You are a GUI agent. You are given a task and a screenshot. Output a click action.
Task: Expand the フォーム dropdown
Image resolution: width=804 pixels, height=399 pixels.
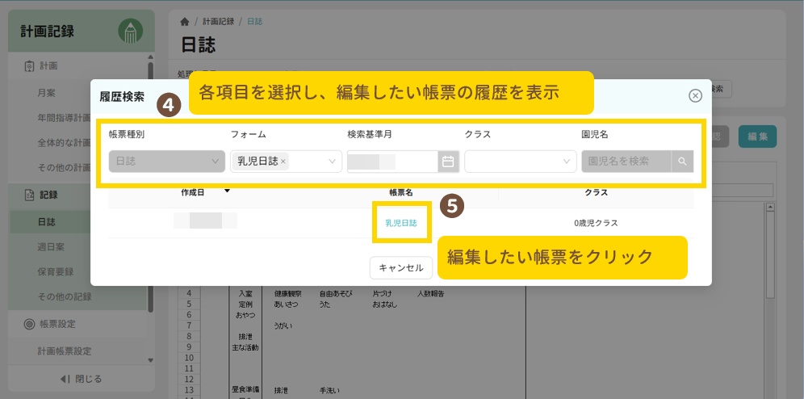click(332, 162)
